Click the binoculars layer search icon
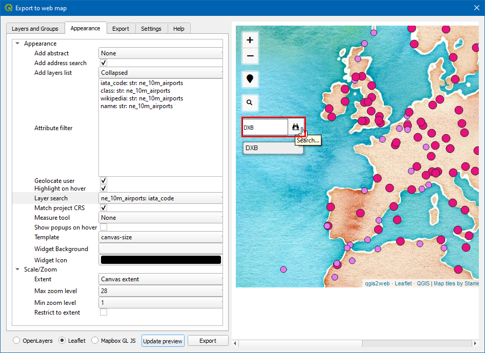 tap(296, 127)
